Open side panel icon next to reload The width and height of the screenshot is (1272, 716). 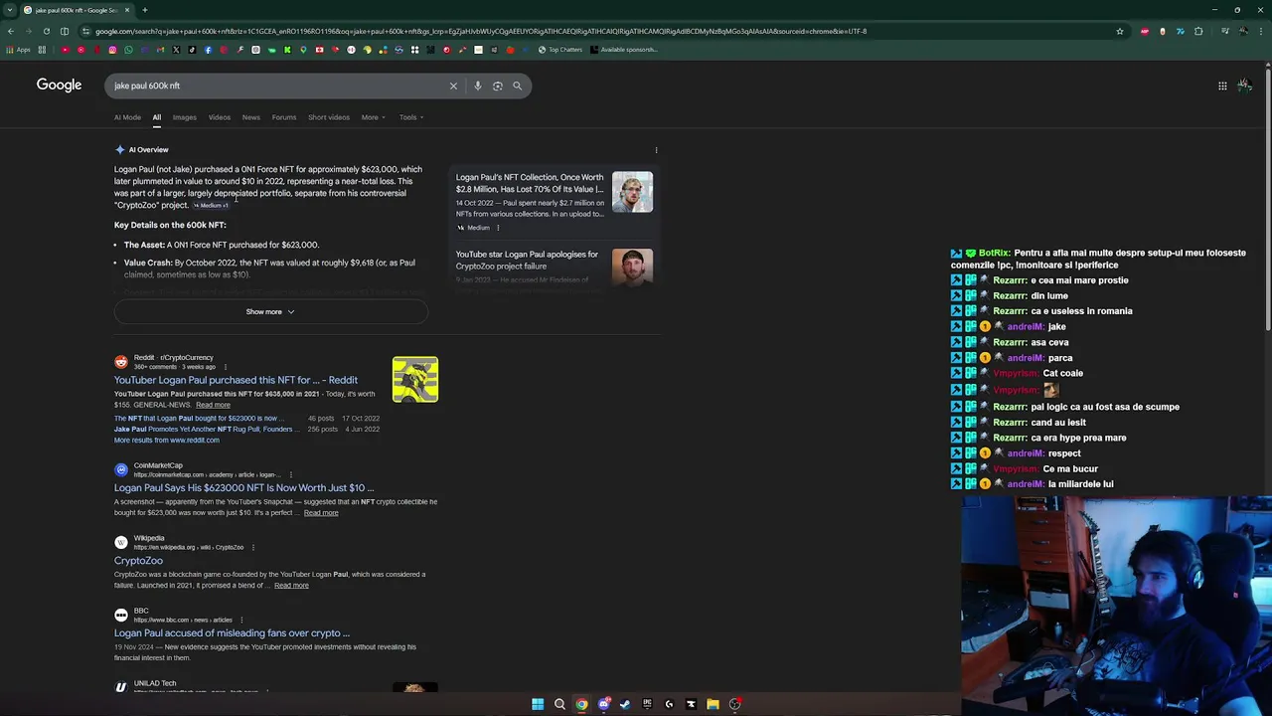click(x=65, y=31)
